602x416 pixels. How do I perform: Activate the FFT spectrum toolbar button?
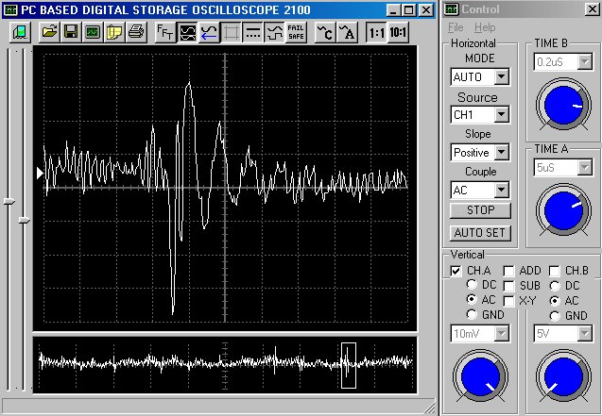coord(164,31)
